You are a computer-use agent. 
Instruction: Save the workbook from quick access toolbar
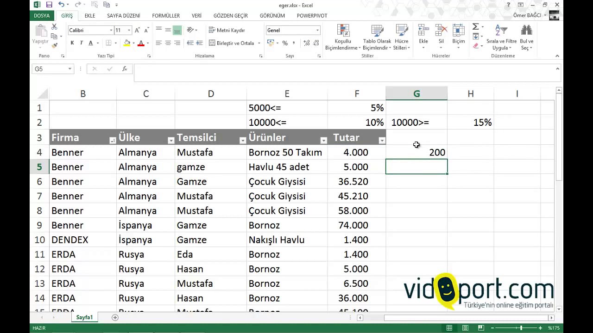tap(49, 5)
